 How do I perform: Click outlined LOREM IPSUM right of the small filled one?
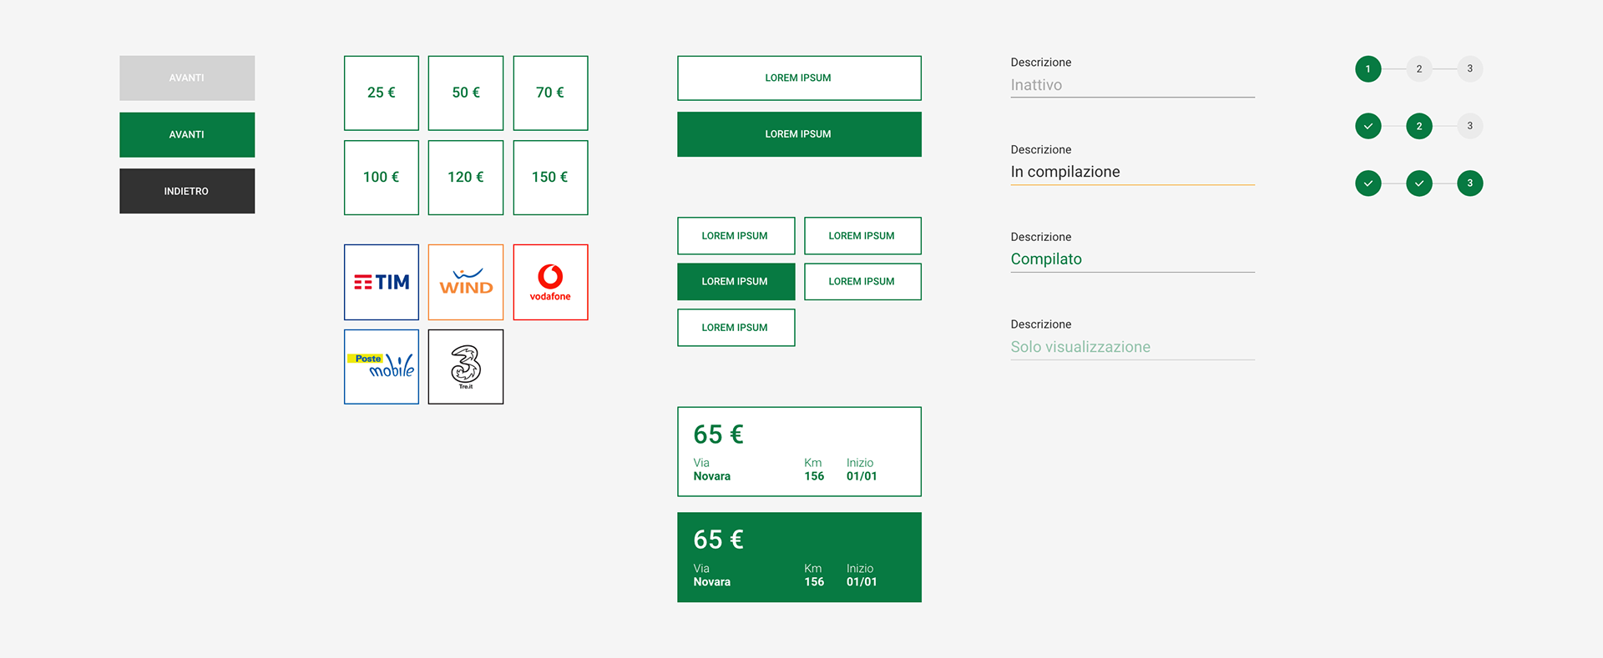click(x=862, y=282)
